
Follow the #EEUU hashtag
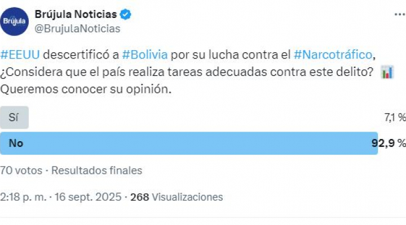20,55
